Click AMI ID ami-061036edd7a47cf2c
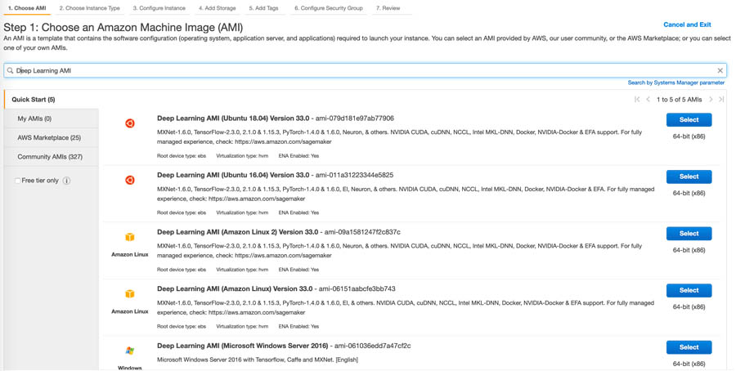736x371 pixels. [373, 346]
